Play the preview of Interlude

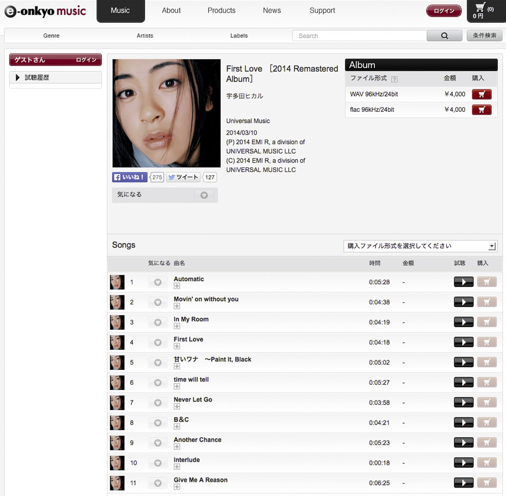click(463, 462)
